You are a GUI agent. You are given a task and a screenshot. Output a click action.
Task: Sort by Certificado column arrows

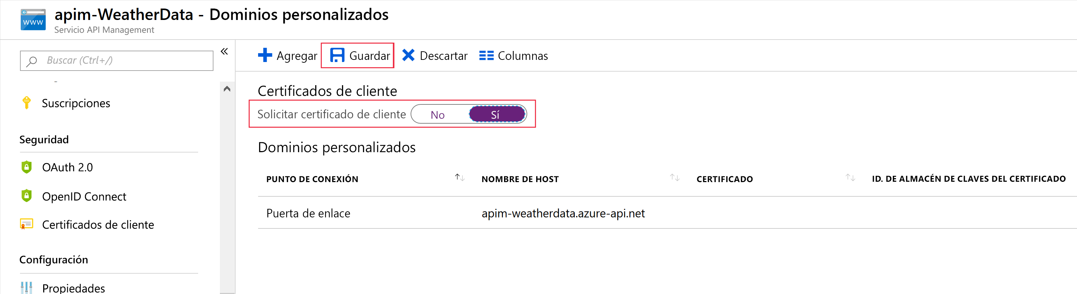tap(850, 177)
